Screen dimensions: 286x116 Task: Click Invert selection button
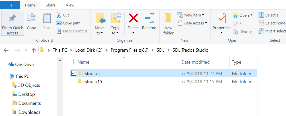[272, 31]
